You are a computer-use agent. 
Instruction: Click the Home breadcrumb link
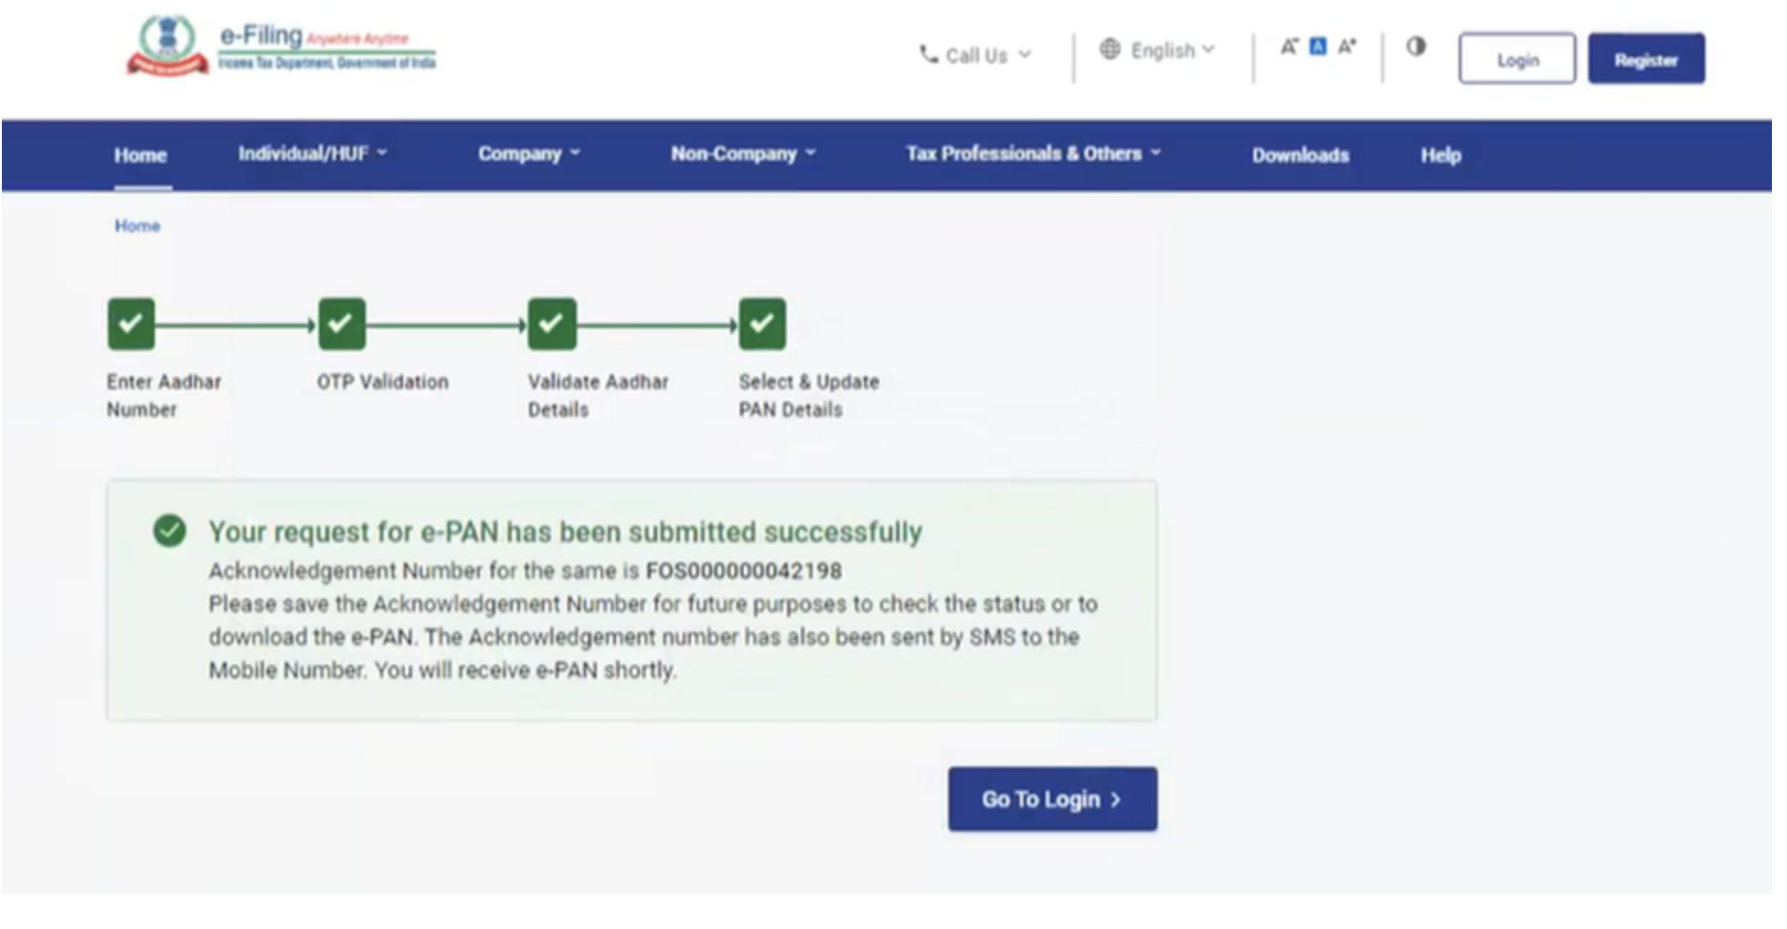click(x=137, y=226)
